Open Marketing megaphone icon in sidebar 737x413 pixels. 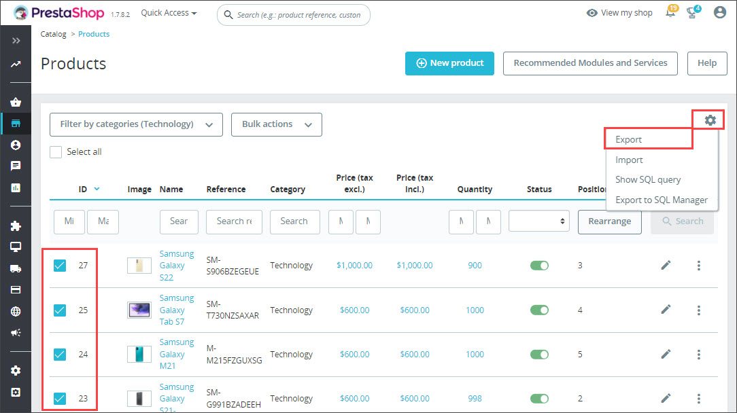click(x=16, y=333)
